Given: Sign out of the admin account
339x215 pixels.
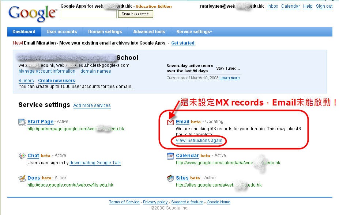Looking at the screenshot, I should (x=324, y=6).
